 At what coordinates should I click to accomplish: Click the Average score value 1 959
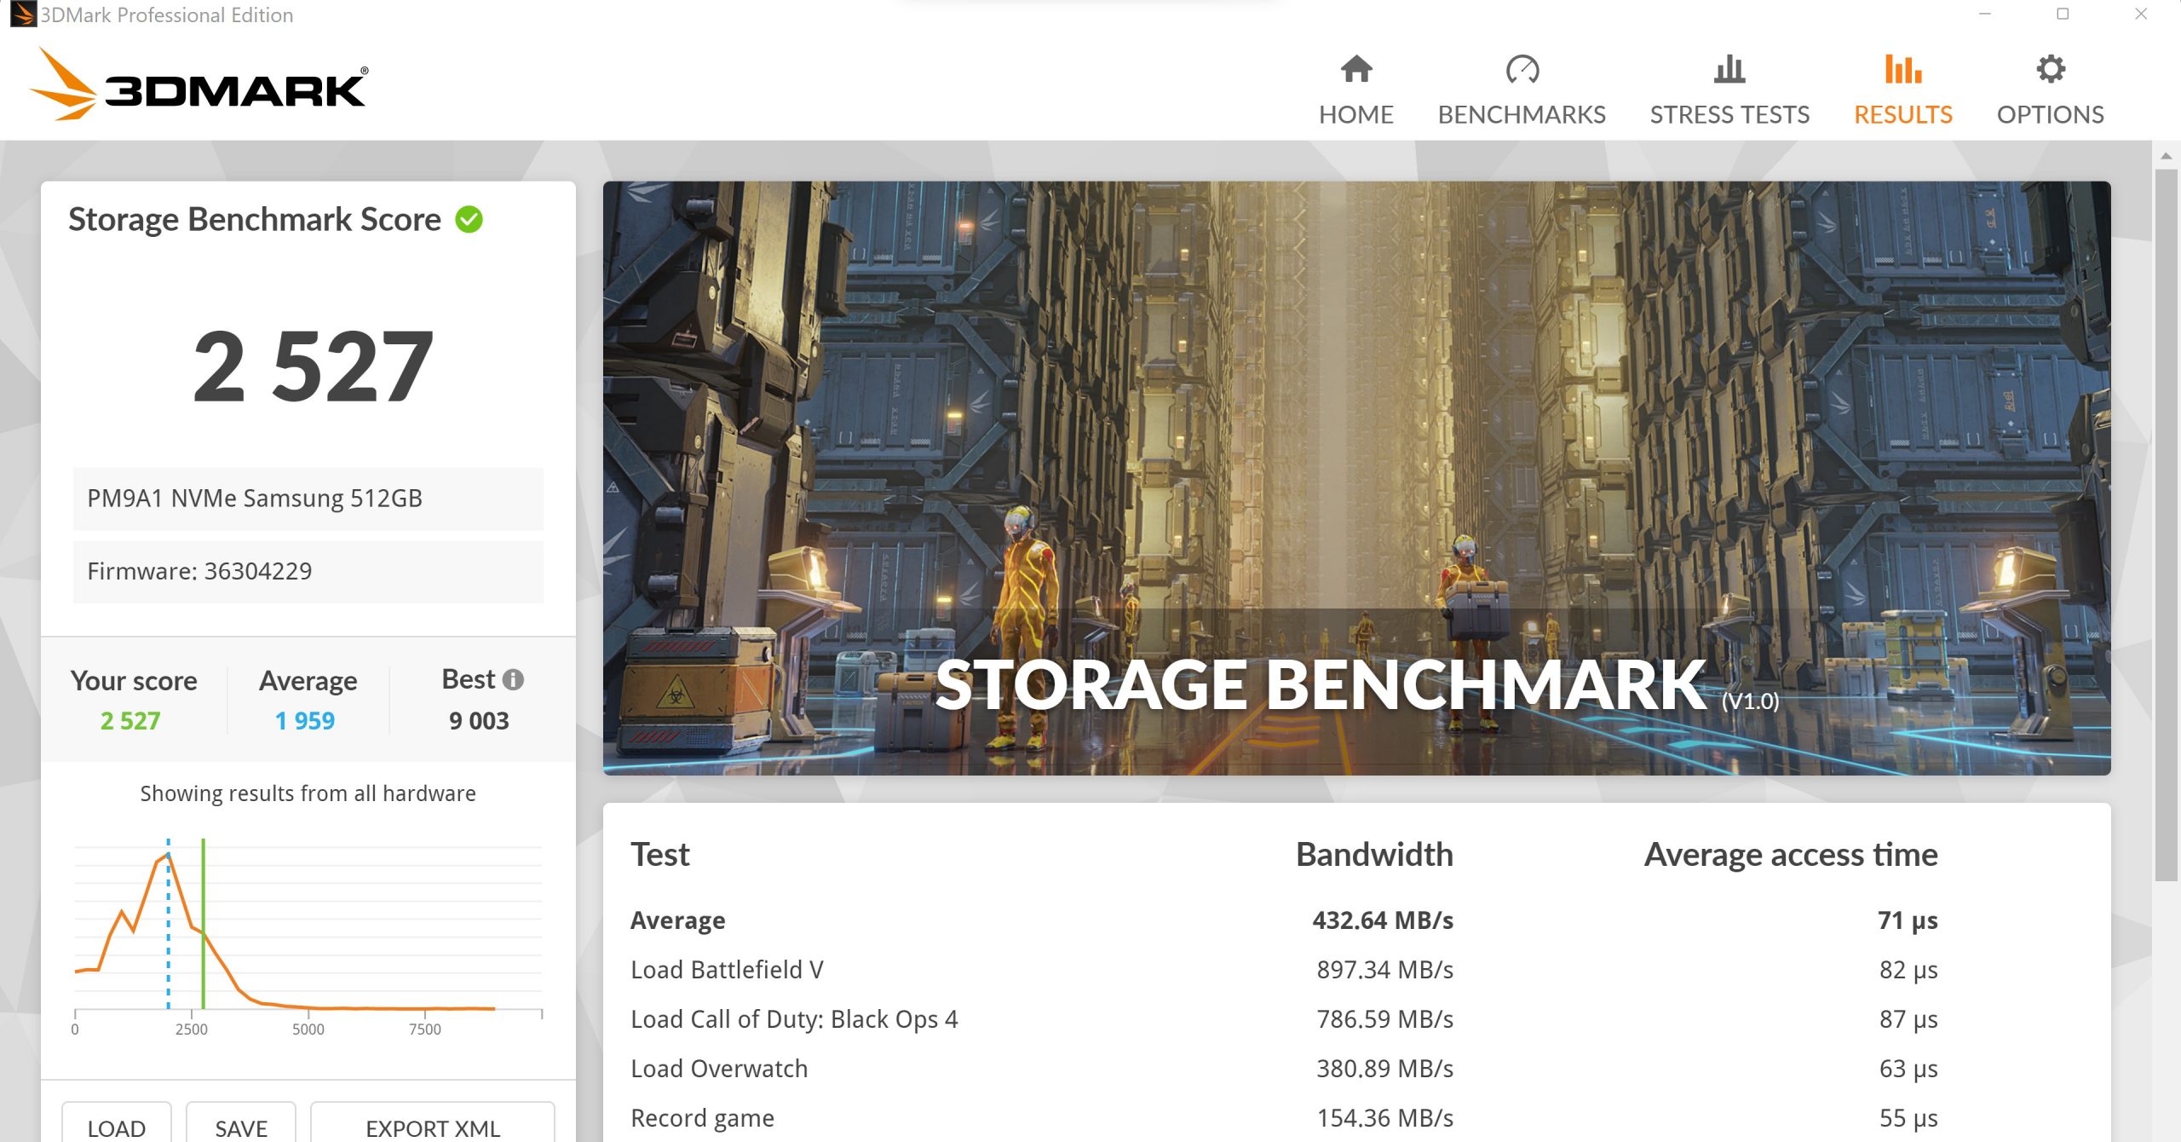click(x=305, y=721)
